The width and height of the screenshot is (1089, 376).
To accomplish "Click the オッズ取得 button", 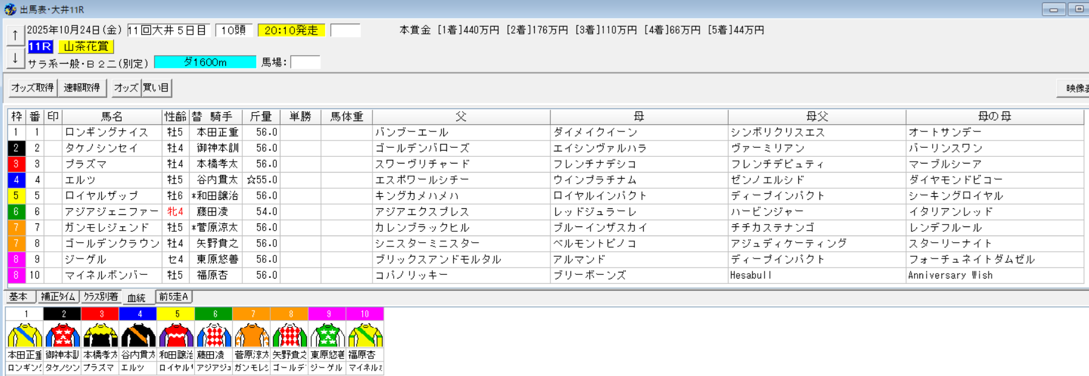I will [33, 88].
